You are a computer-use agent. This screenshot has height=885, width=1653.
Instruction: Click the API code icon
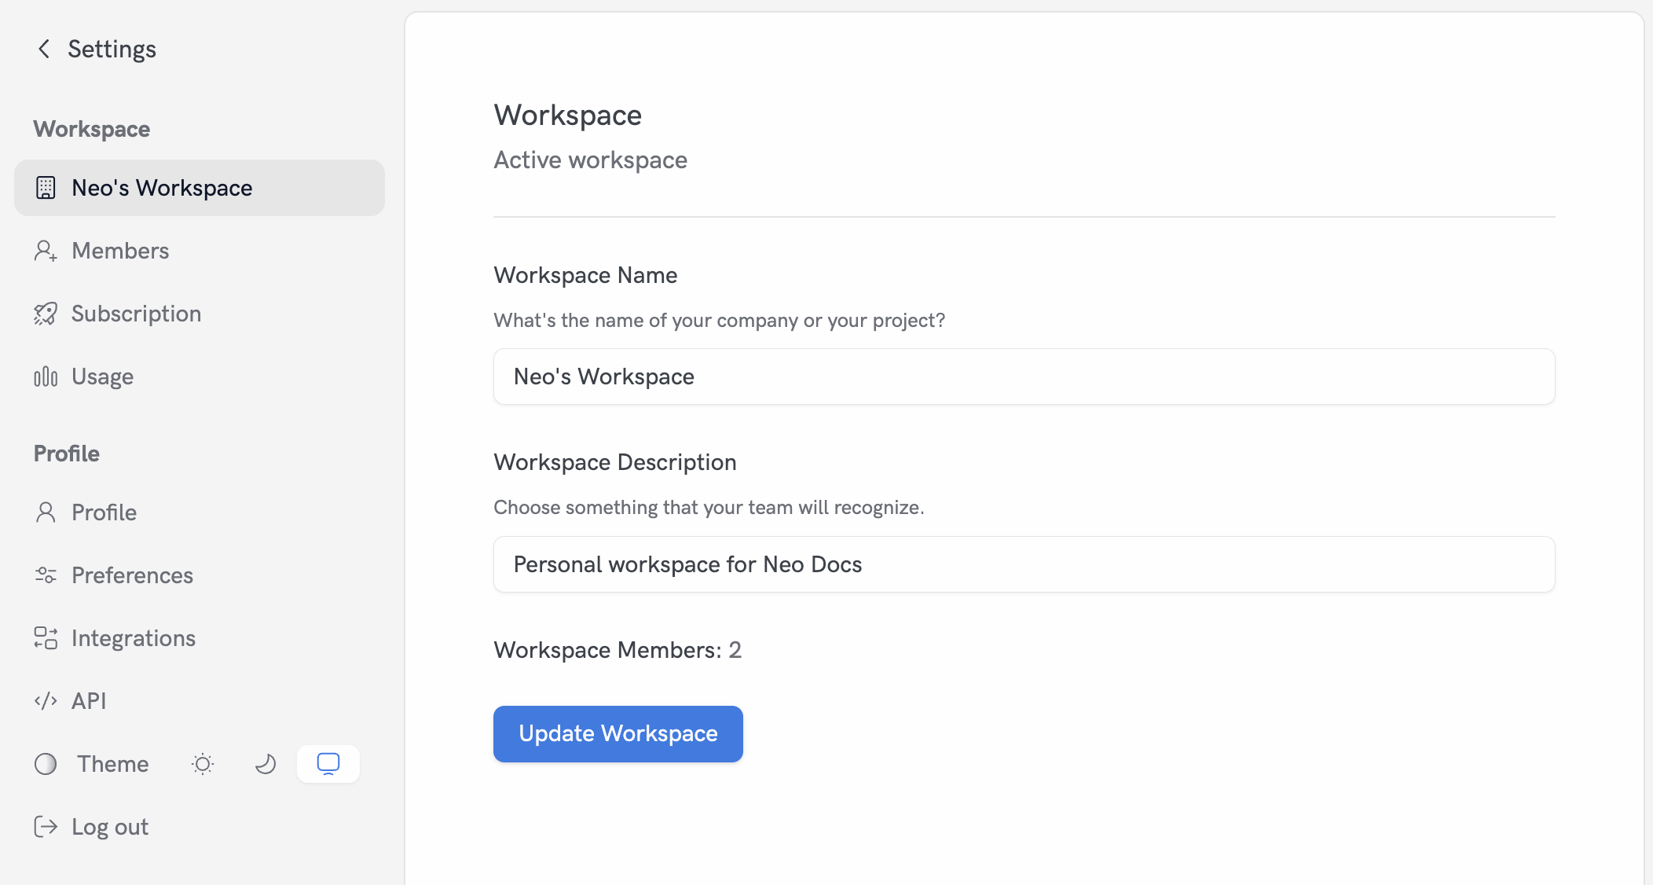(x=46, y=700)
